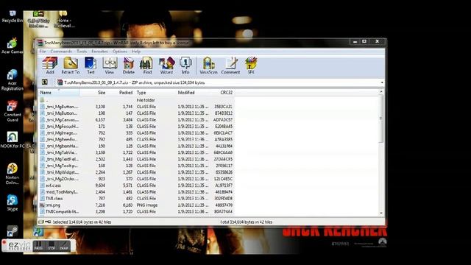Click the Extract To toolbar icon

71,66
